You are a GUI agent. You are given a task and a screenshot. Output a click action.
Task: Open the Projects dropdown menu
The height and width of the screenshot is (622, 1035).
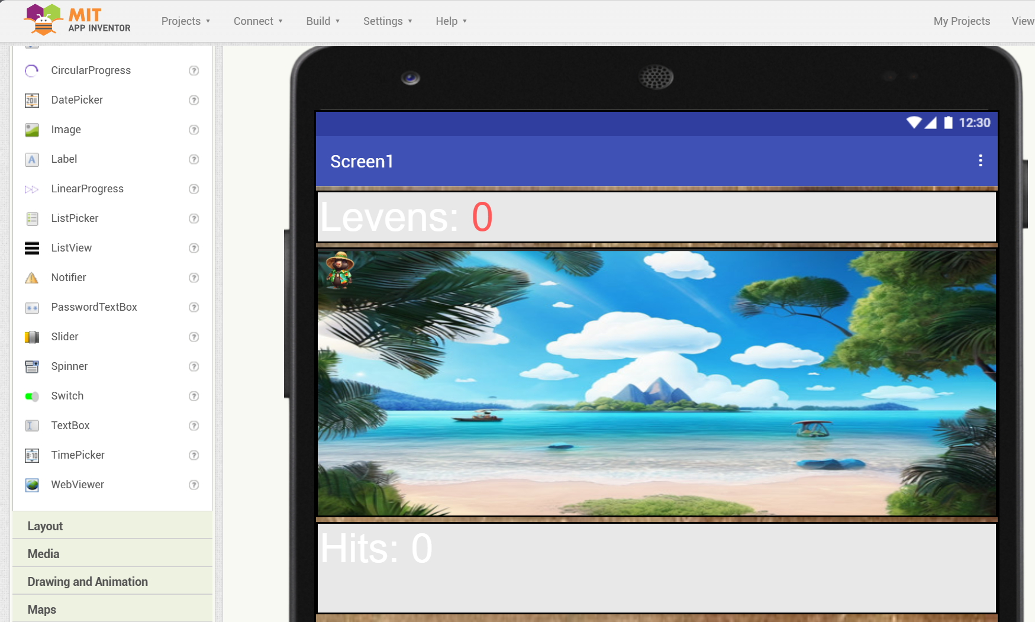tap(185, 21)
